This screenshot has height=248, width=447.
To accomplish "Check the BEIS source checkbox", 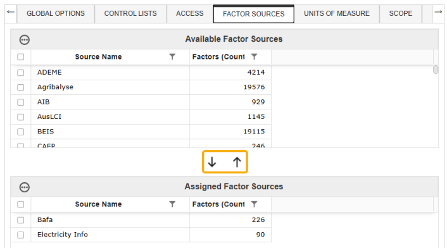I will (x=20, y=132).
